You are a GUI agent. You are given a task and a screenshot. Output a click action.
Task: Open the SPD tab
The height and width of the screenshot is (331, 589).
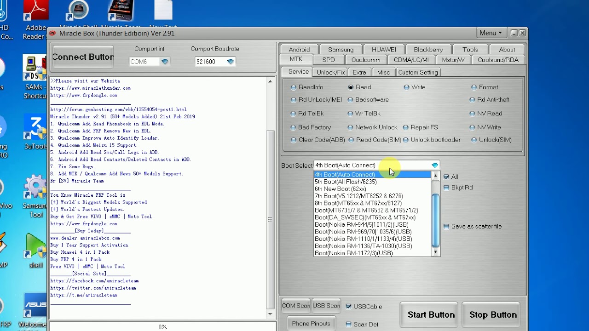click(x=329, y=60)
